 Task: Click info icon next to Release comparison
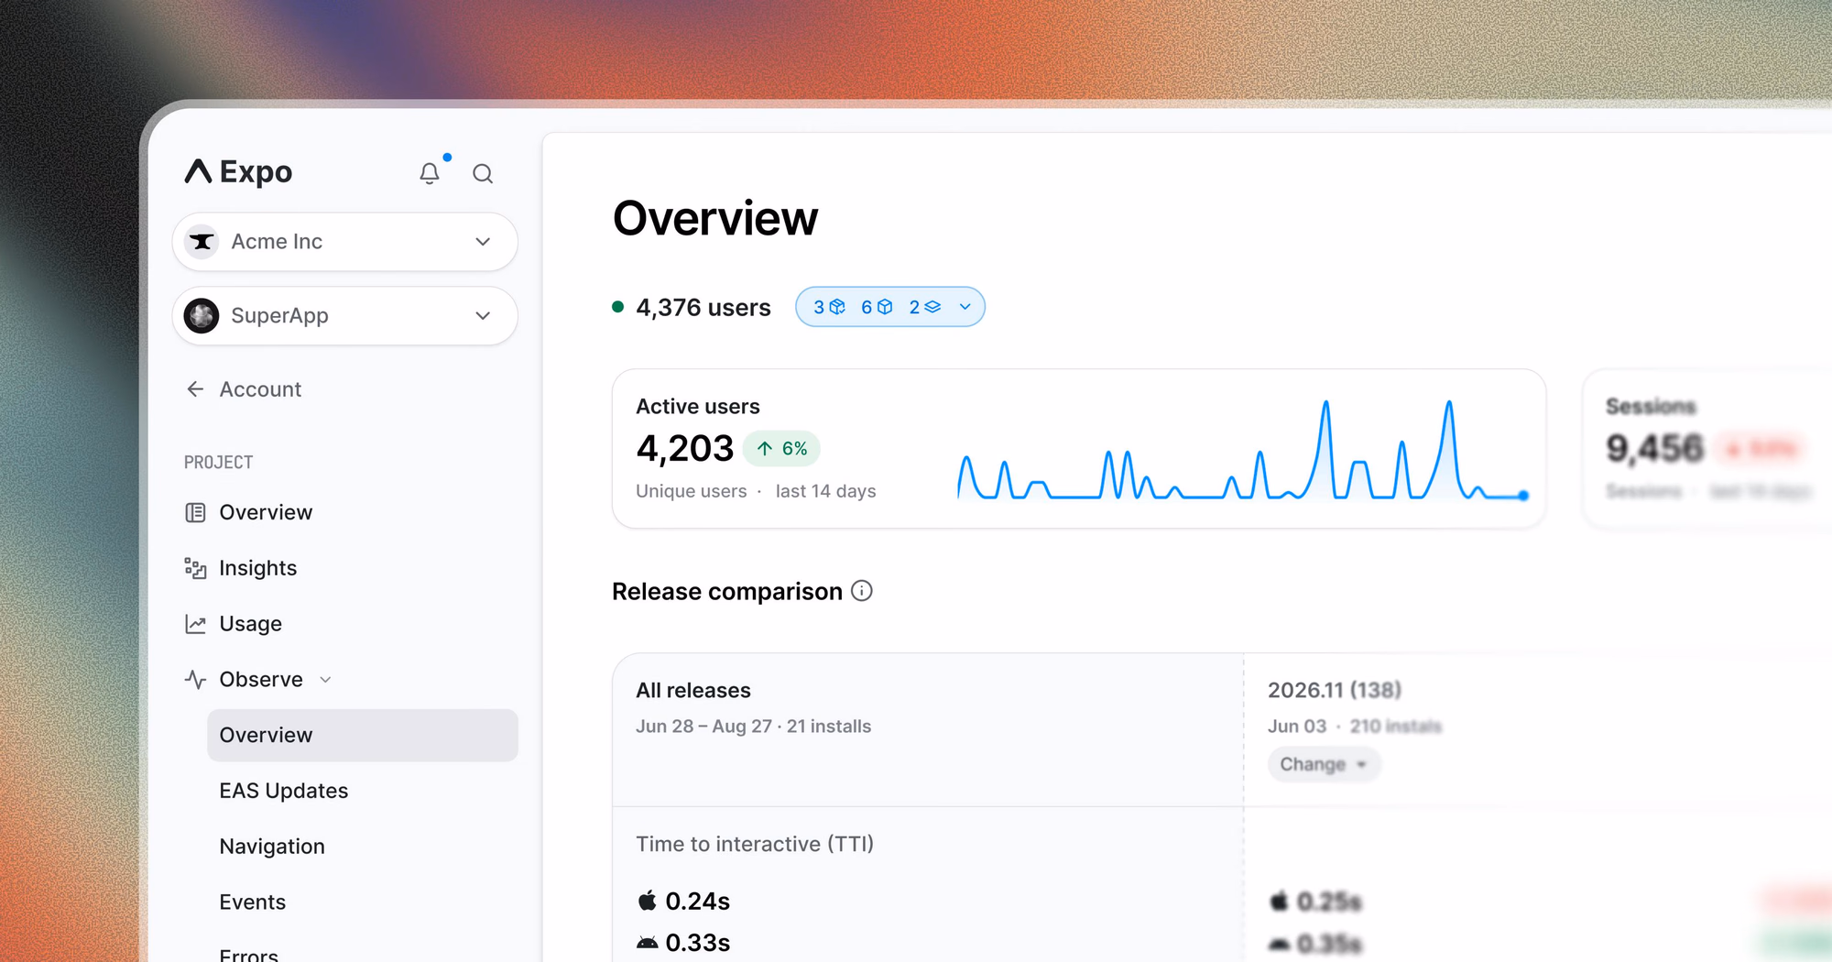tap(862, 591)
